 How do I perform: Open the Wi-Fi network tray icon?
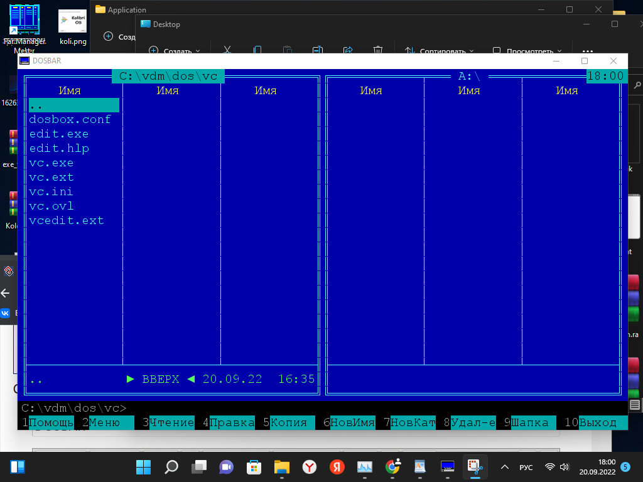[550, 467]
